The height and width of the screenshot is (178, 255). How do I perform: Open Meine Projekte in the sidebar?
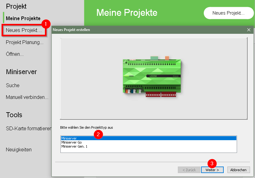(23, 18)
